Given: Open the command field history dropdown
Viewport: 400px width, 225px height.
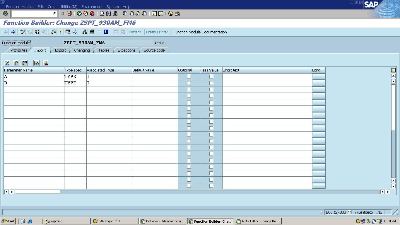Looking at the screenshot, I should tap(55, 13).
